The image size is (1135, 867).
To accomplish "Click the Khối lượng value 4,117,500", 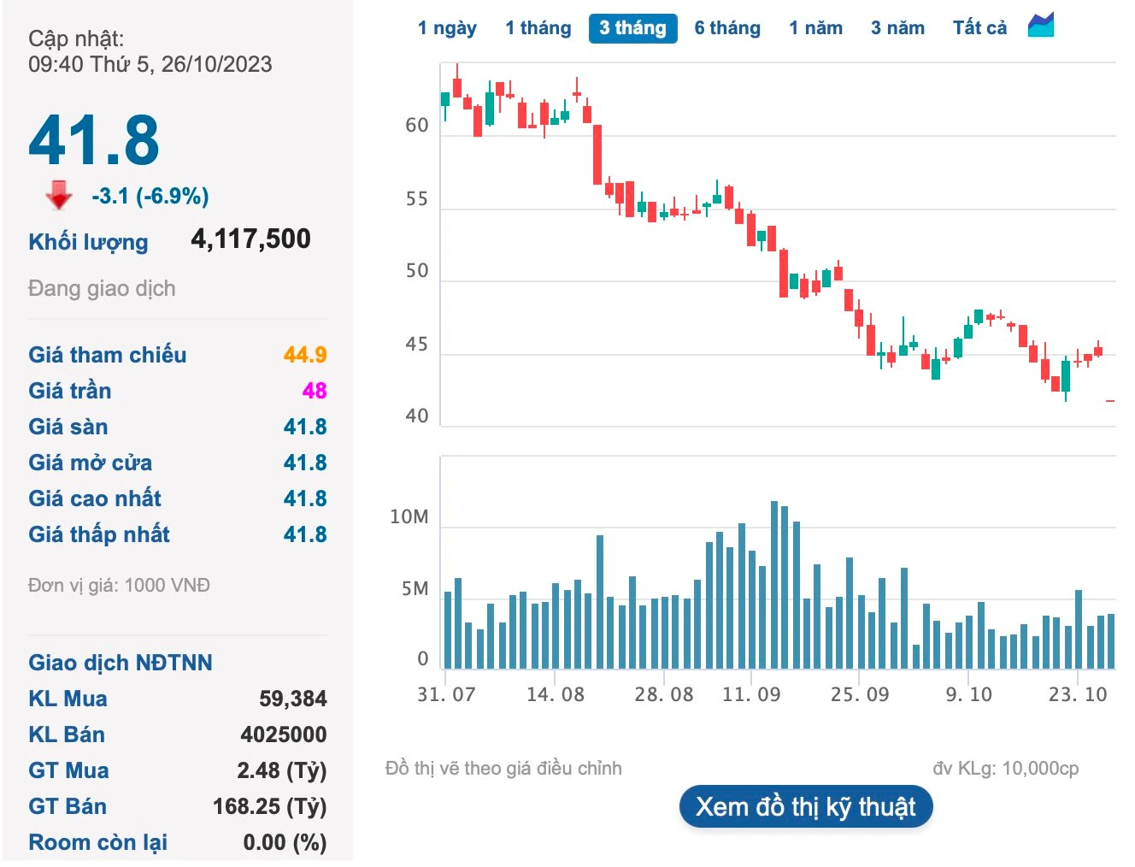I will point(250,239).
